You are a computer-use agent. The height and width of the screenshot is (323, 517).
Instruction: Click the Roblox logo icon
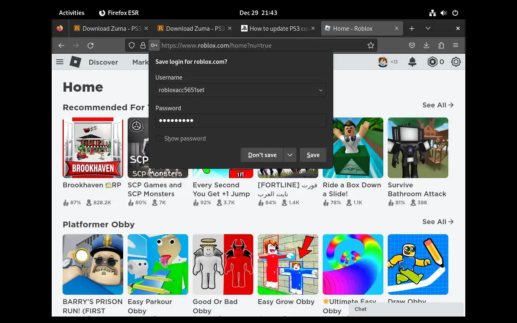coord(76,62)
